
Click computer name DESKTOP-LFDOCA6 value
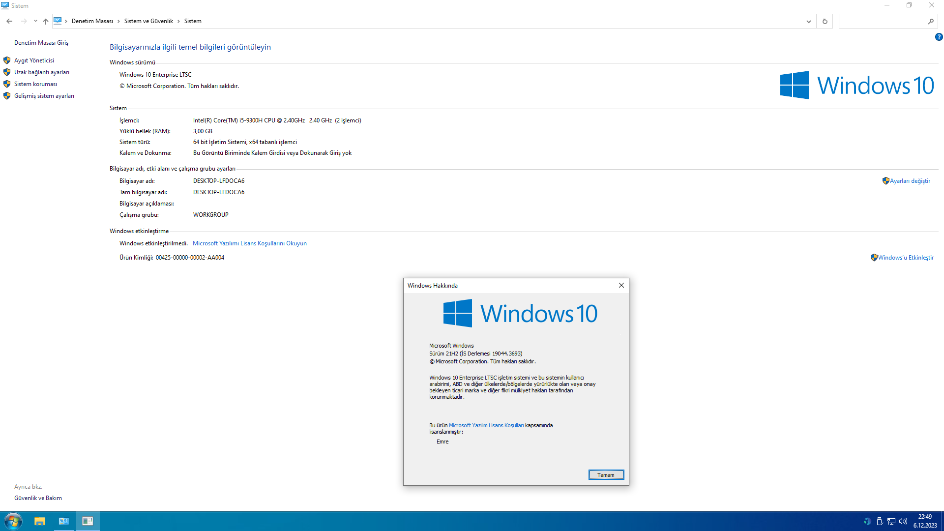(x=219, y=181)
